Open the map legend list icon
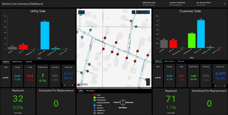228x115 pixels. click(x=141, y=12)
